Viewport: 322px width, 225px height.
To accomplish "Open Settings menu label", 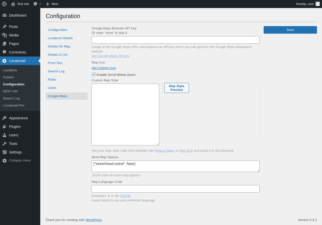I will [x=15, y=152].
